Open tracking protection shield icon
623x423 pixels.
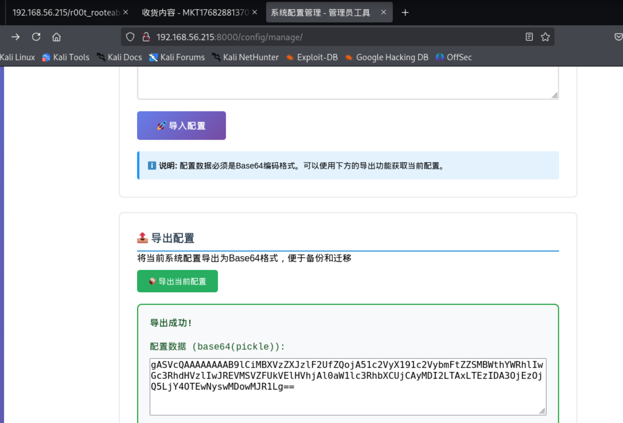[130, 37]
